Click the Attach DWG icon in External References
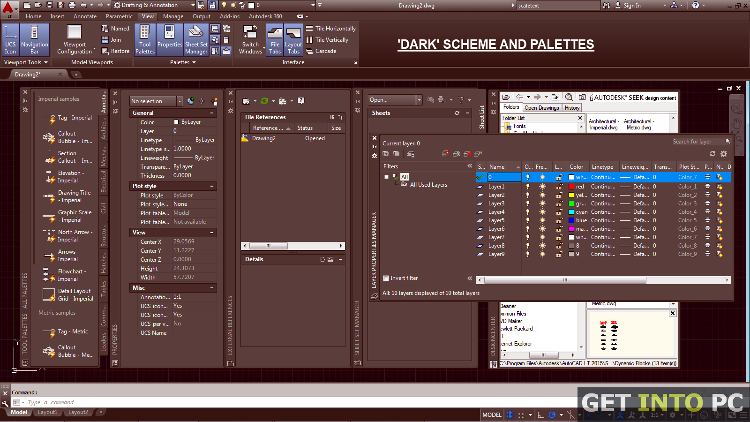 (x=246, y=101)
